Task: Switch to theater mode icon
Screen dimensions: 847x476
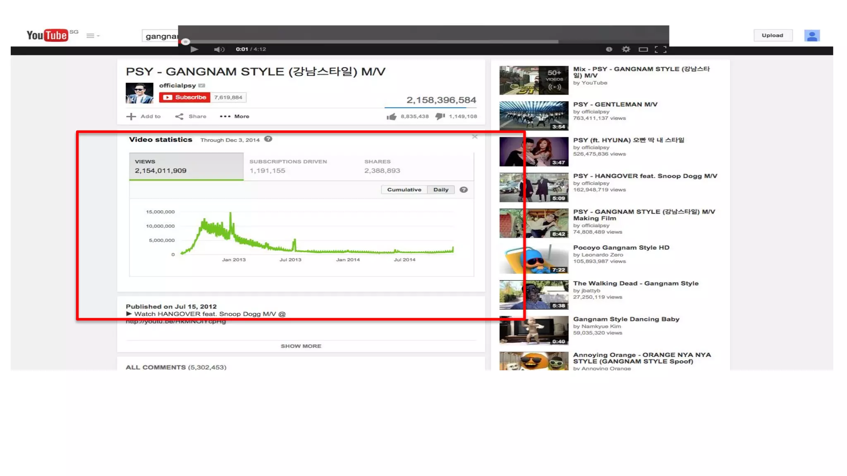Action: coord(643,50)
